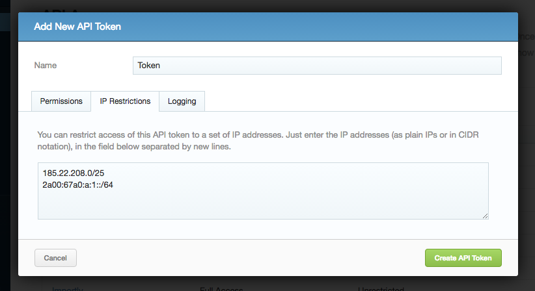
Task: Click the IP restriction description paragraph
Action: tap(258, 140)
